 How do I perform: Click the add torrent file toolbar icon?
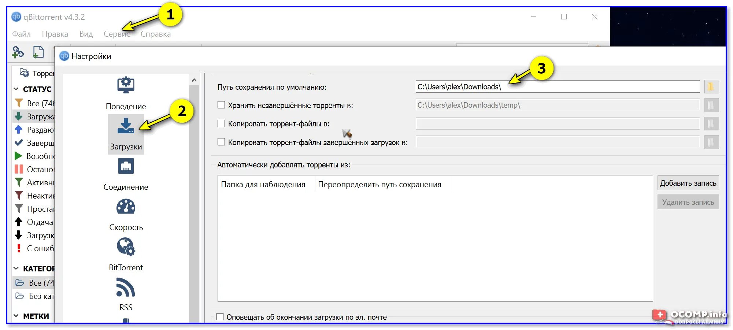click(38, 52)
